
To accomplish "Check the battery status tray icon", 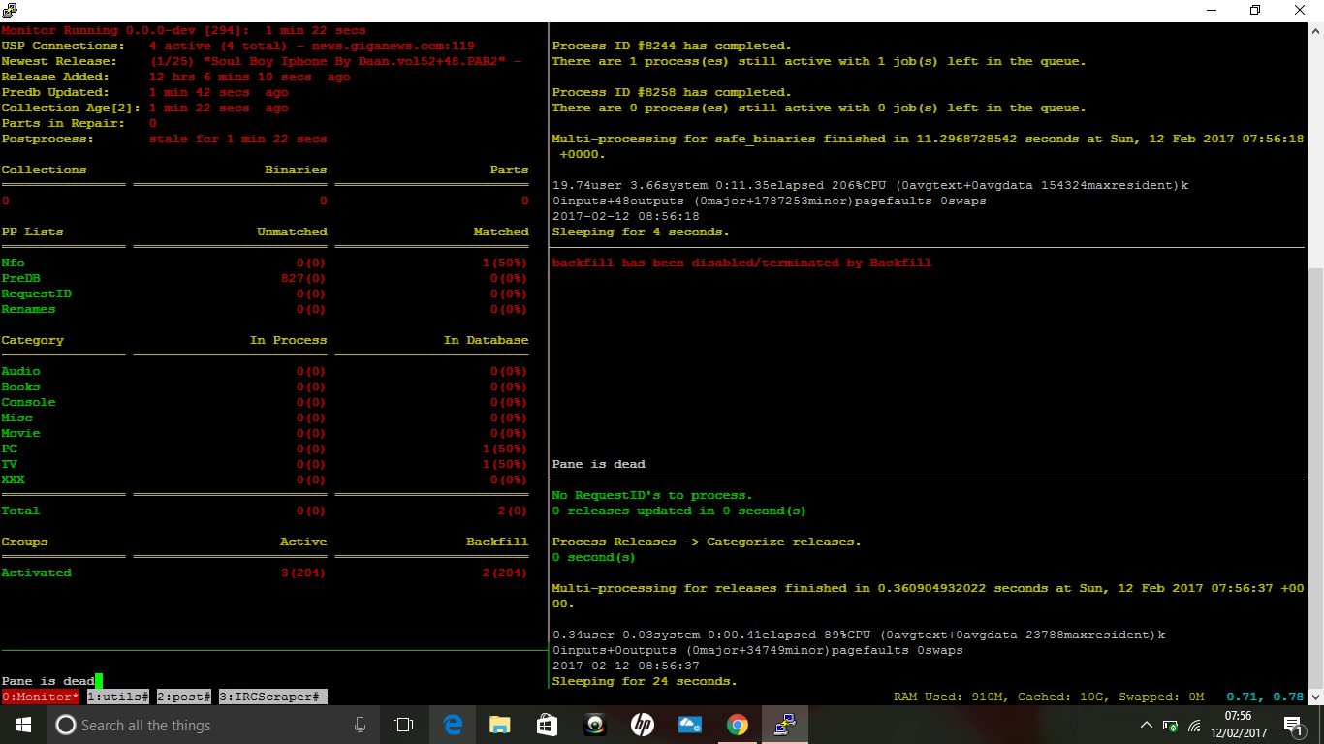I will [1171, 725].
